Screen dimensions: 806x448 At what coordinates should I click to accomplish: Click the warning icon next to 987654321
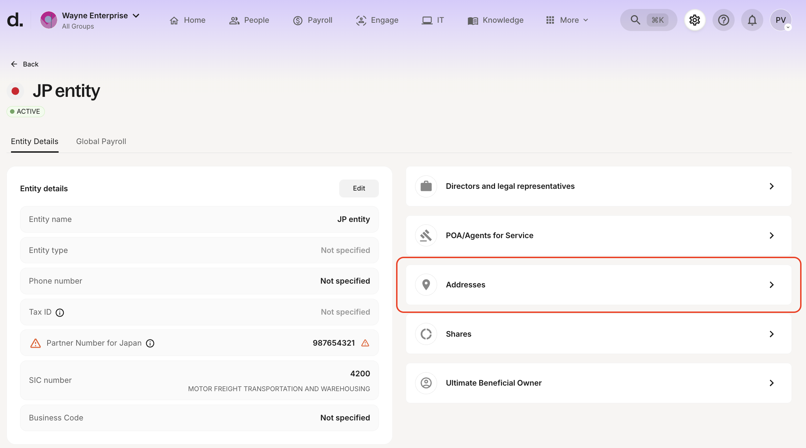pos(365,343)
